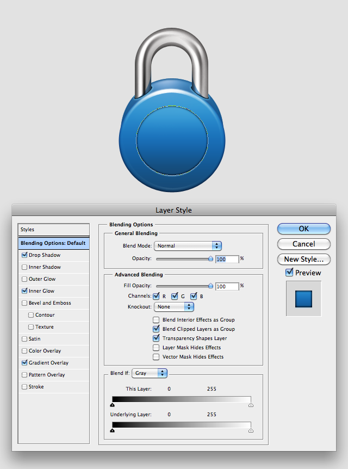Click the Cancel button

304,244
